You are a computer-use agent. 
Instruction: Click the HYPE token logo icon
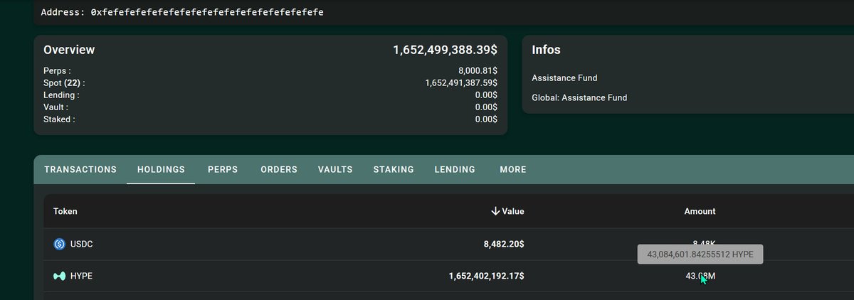point(60,276)
